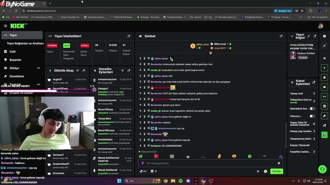Edit the Yayın bilgisi stream info with pencil
Viewport: 330px width, 185px height.
click(309, 36)
